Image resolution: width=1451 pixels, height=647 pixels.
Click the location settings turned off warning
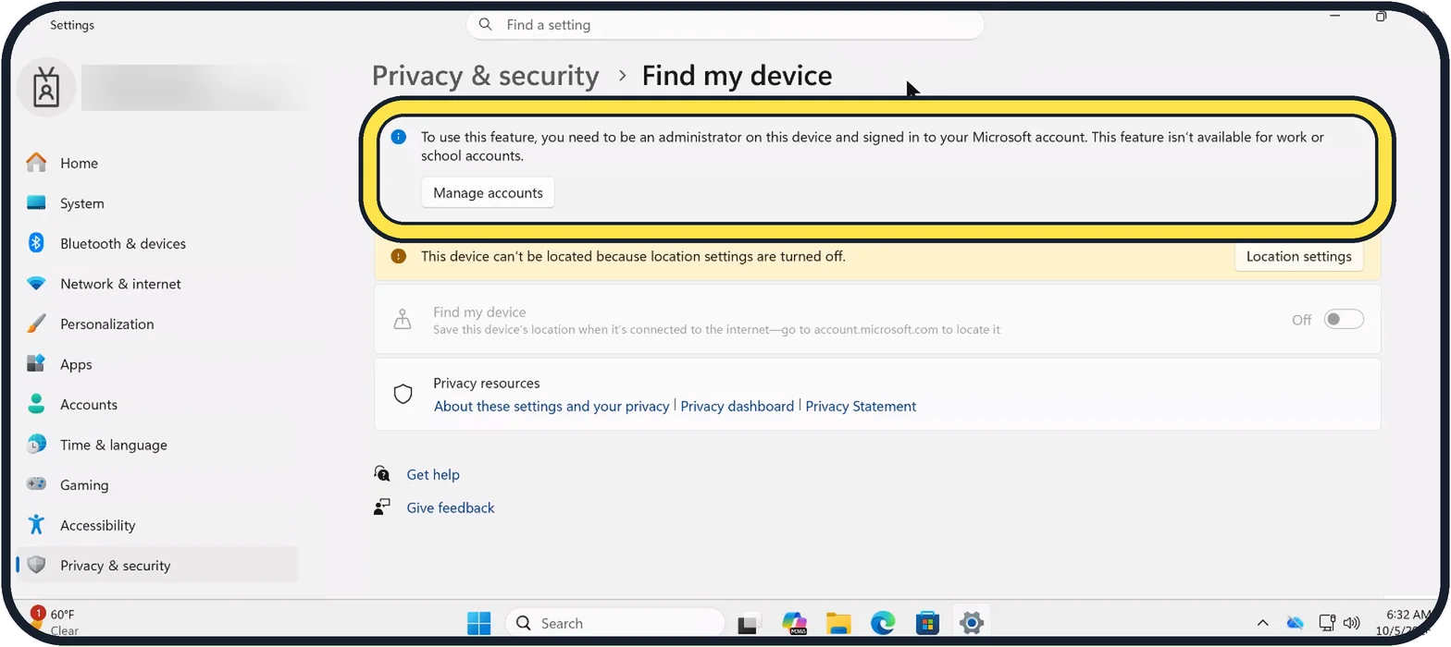click(633, 256)
